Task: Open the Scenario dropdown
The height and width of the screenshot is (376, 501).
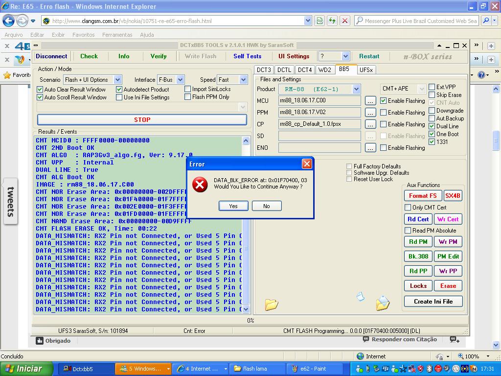Action: point(117,80)
